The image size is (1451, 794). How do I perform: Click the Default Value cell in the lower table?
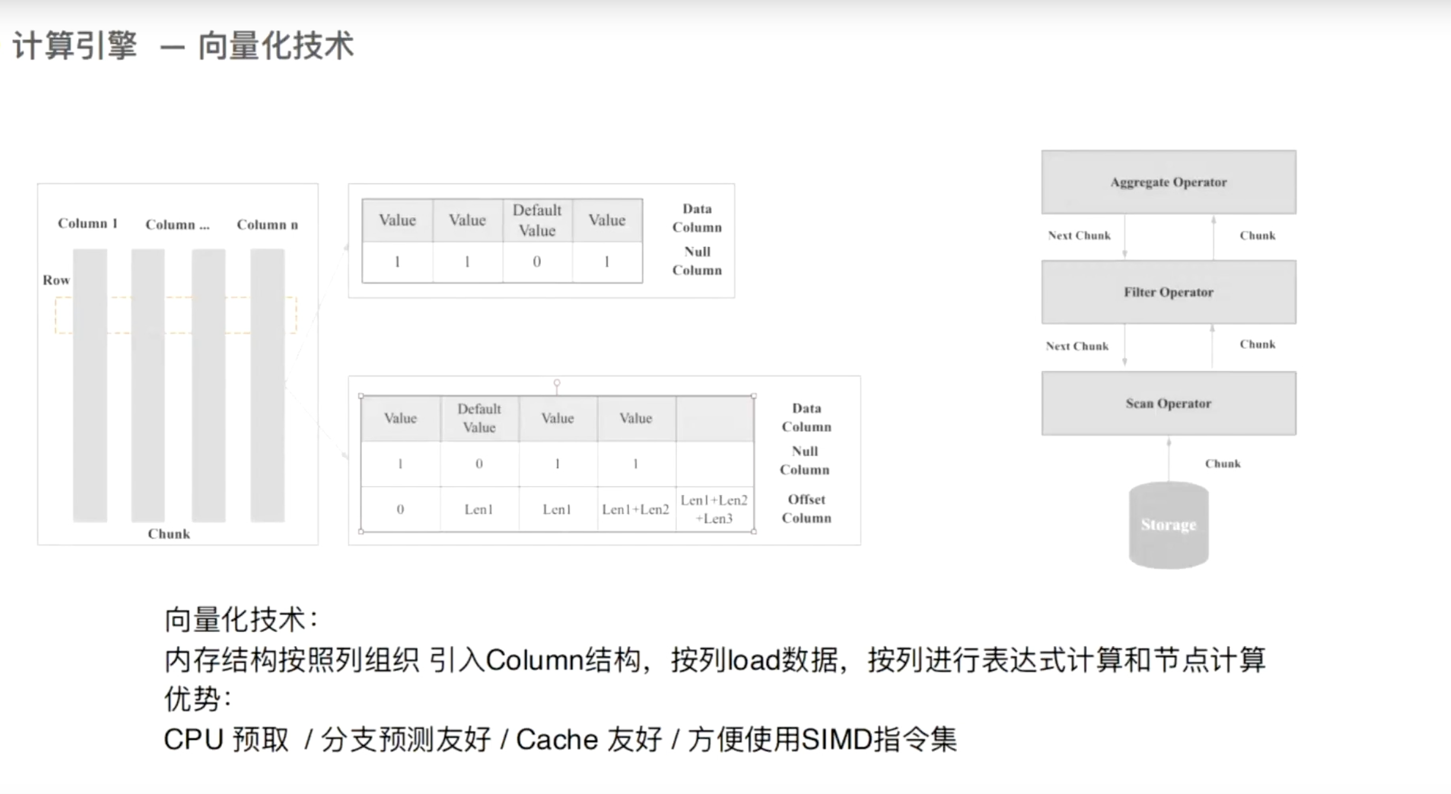click(x=479, y=418)
